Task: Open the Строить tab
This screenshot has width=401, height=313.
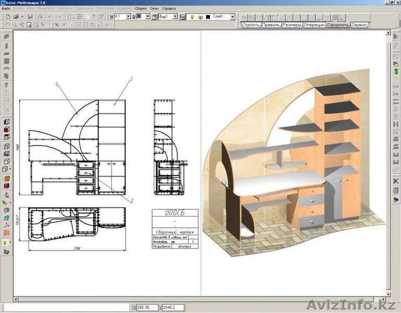Action: click(x=250, y=25)
